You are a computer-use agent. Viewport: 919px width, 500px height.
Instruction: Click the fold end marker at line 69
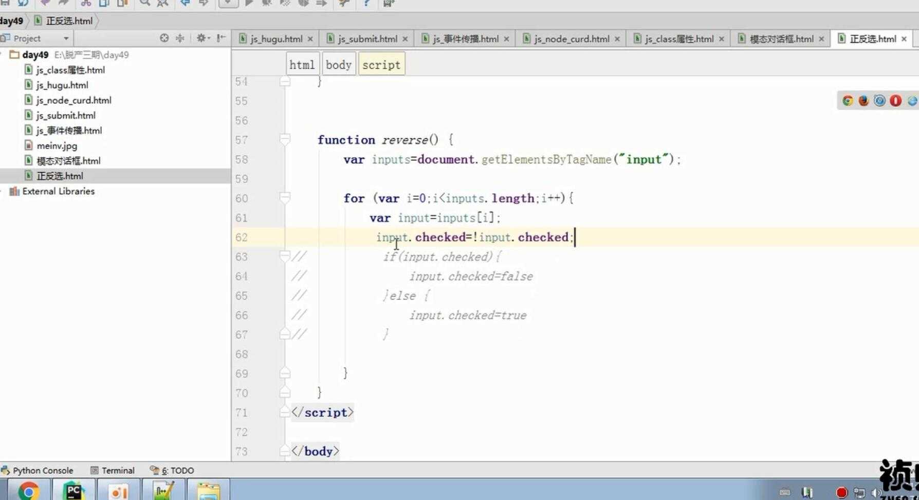click(285, 373)
